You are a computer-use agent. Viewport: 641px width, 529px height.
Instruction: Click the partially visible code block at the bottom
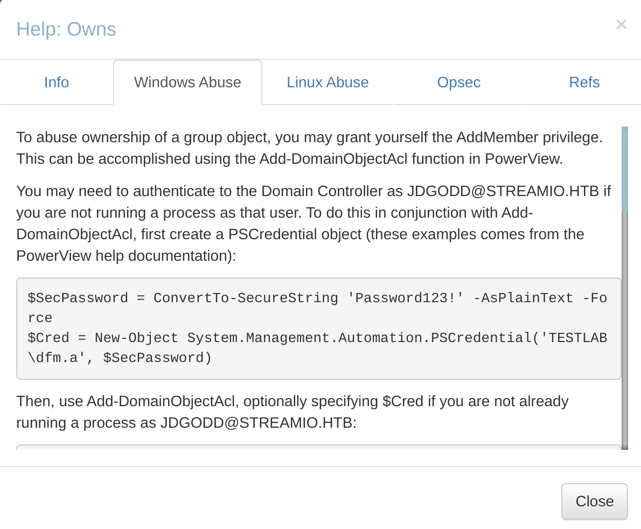tap(318, 447)
